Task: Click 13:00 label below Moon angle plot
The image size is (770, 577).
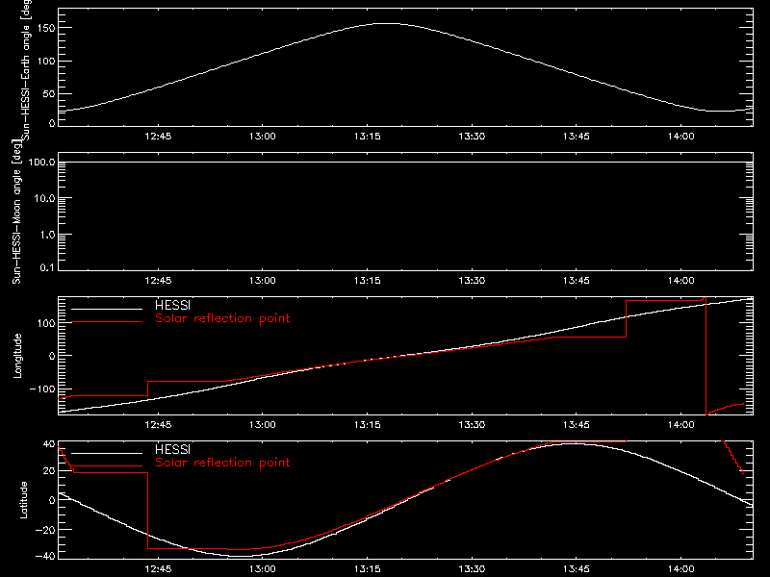Action: click(x=262, y=281)
